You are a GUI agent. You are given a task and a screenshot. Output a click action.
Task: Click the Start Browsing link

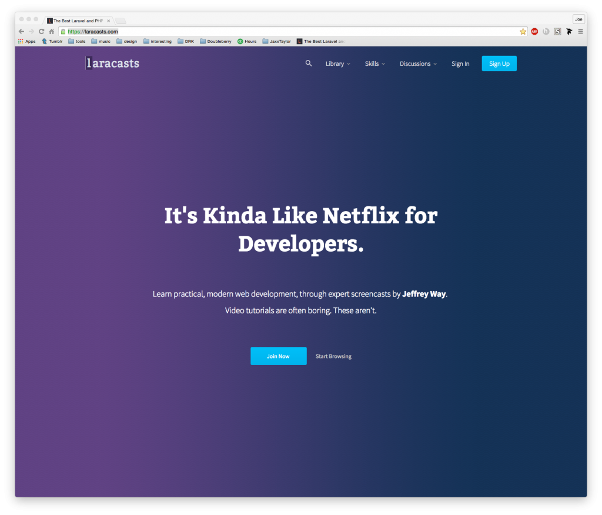click(x=333, y=356)
